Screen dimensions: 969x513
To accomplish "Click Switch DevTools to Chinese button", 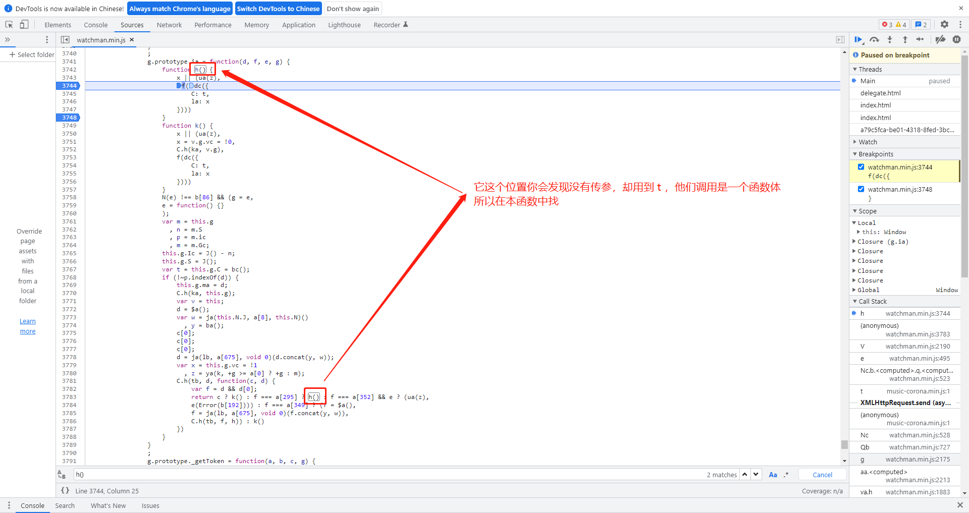I will [x=278, y=9].
